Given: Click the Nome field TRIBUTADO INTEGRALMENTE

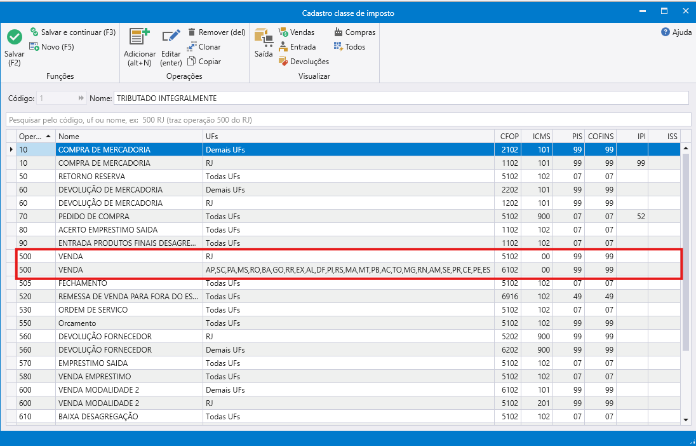Looking at the screenshot, I should [x=401, y=98].
